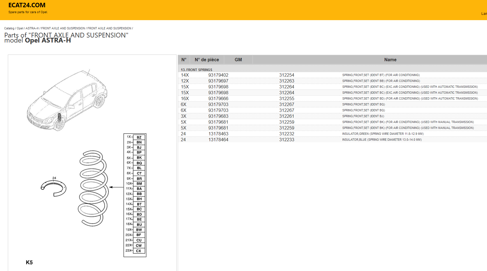Click the BZ code box in diagram legend
This screenshot has height=271, width=487.
click(139, 137)
